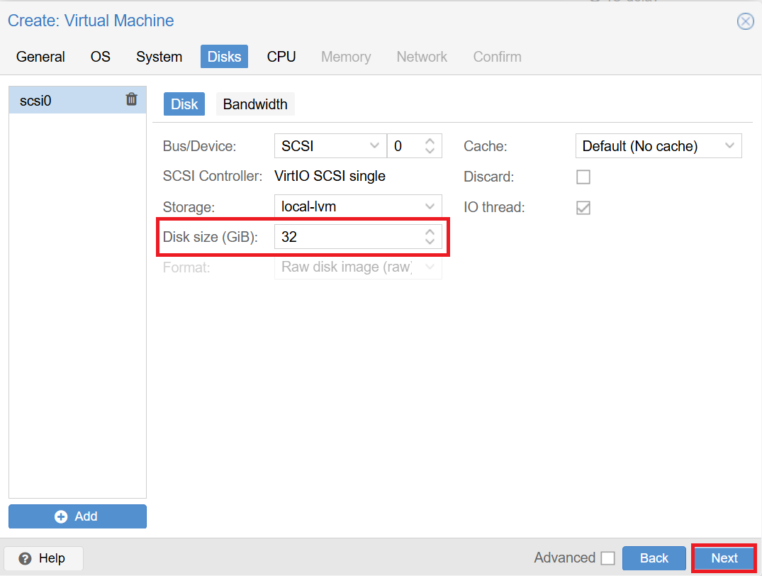Go to the System tab
762x576 pixels.
tap(159, 57)
